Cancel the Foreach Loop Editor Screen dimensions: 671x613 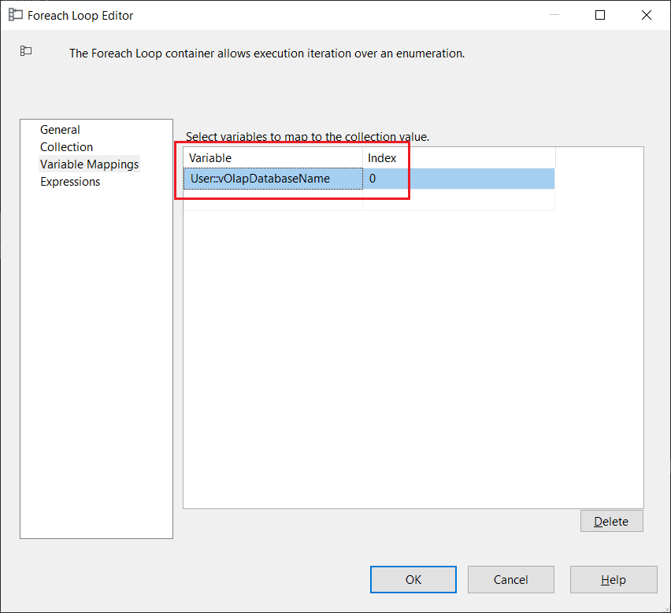[x=510, y=580]
